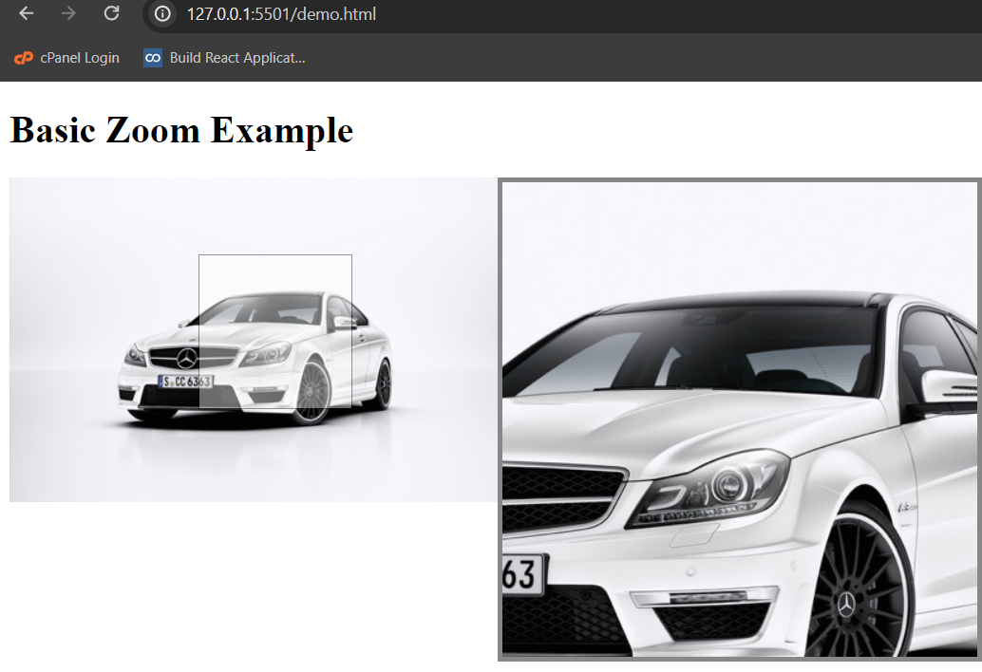The width and height of the screenshot is (982, 672).
Task: Click the browser forward arrow
Action: point(68,13)
